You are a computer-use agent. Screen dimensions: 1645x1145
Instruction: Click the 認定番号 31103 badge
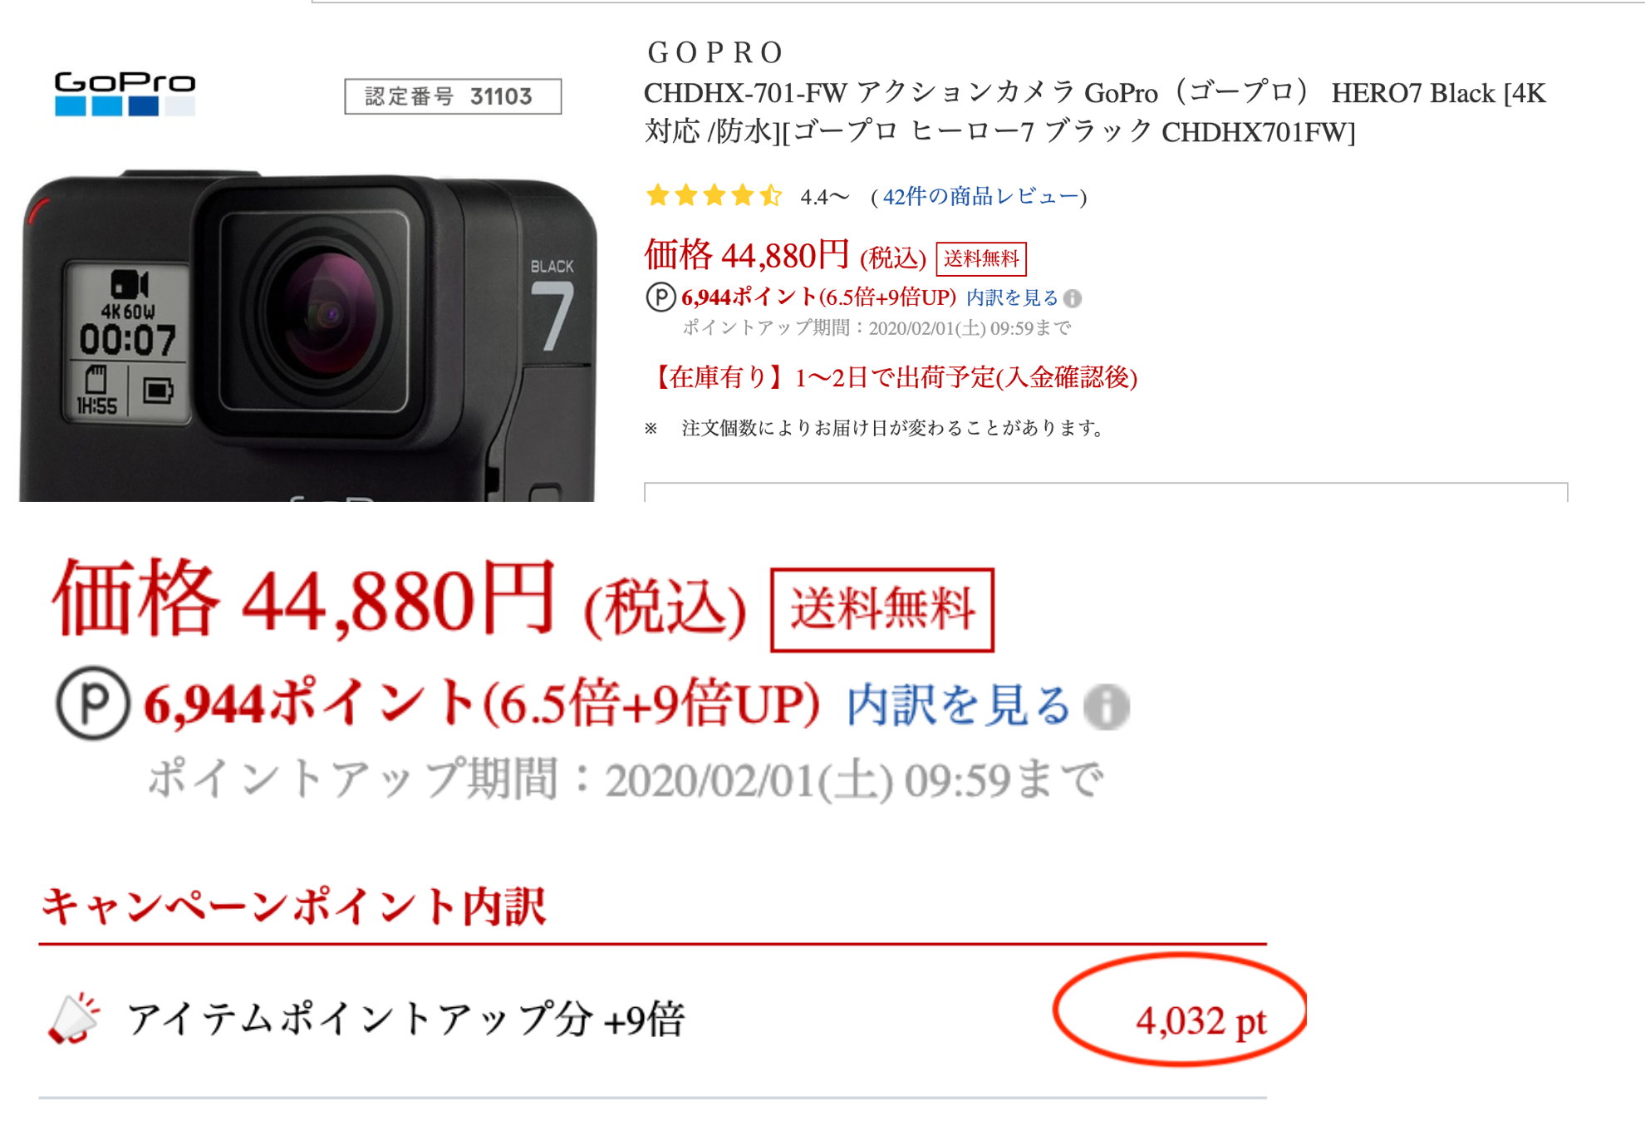point(453,96)
